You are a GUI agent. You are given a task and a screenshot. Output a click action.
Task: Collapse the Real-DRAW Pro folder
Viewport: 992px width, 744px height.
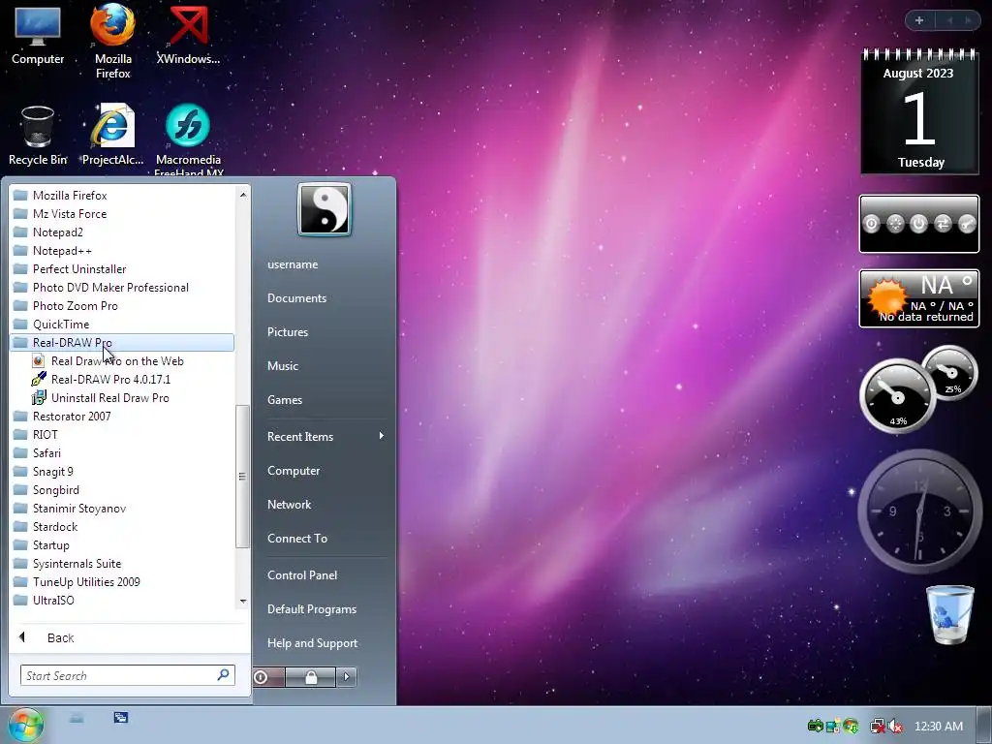122,342
